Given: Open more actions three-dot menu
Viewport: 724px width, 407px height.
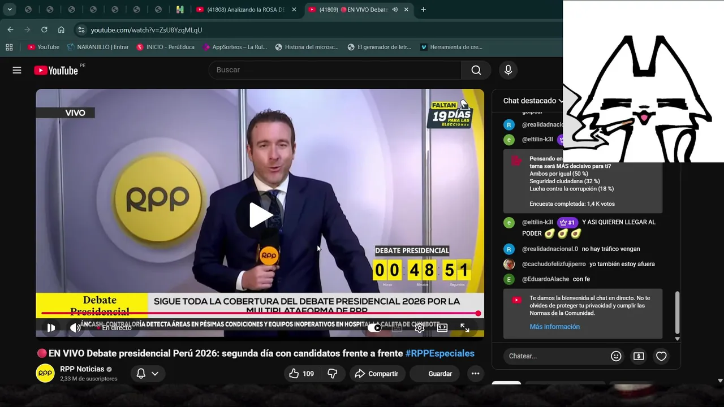Looking at the screenshot, I should tap(475, 374).
